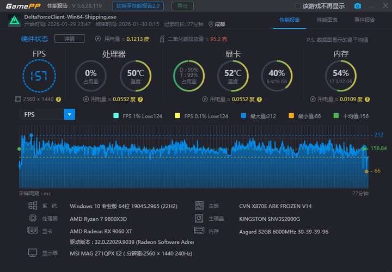The width and height of the screenshot is (392, 272).
Task: Click the orange 最小值 legend swatch
Action: [x=291, y=116]
